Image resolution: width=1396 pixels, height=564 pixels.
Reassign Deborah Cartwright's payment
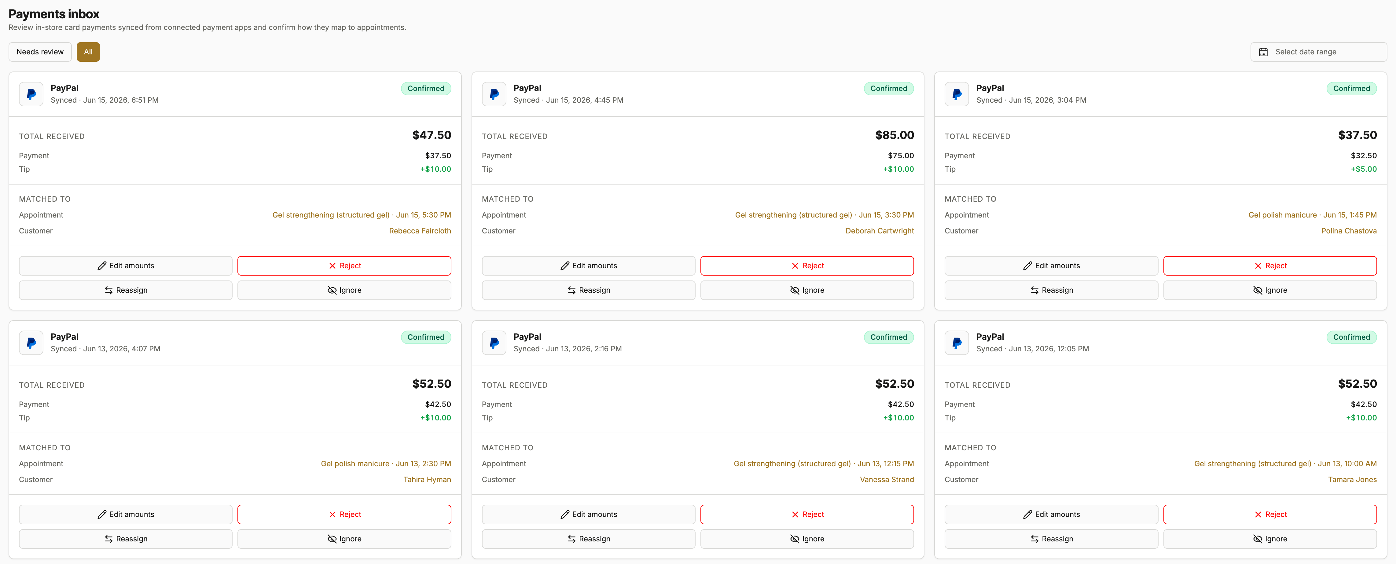589,290
